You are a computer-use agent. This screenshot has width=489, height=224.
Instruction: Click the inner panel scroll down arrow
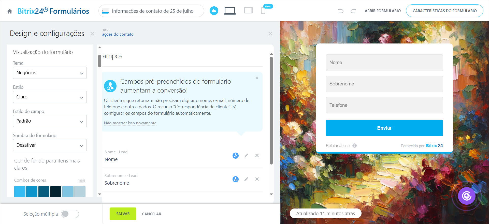click(x=100, y=194)
